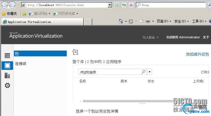Click the Print icon

(x=148, y=21)
